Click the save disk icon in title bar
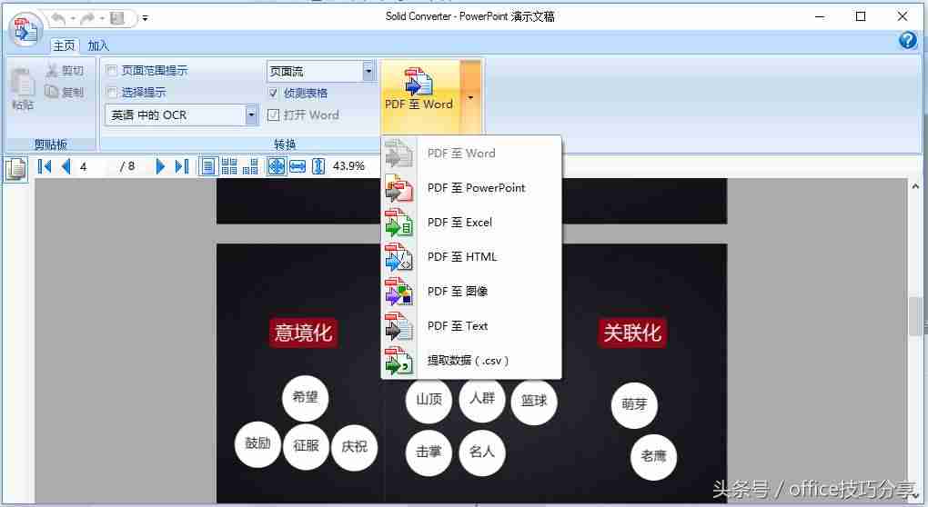This screenshot has width=928, height=507. (x=117, y=18)
